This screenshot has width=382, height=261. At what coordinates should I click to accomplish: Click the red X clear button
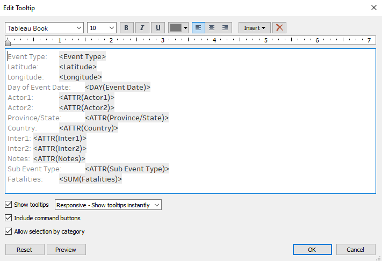click(279, 28)
